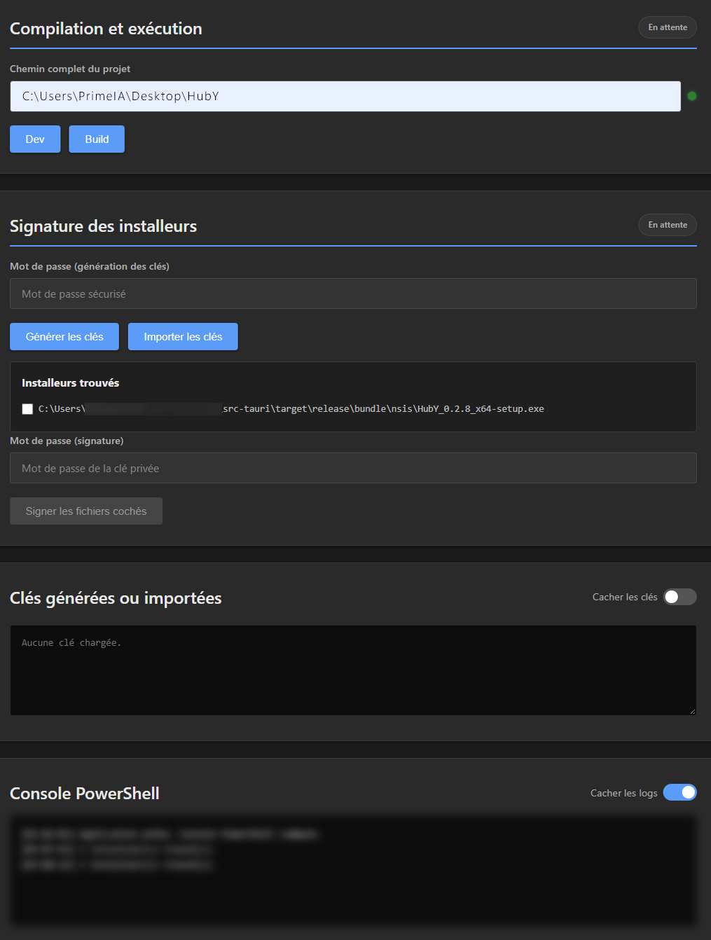The width and height of the screenshot is (711, 940).
Task: Click Importer les clés button
Action: pos(183,336)
